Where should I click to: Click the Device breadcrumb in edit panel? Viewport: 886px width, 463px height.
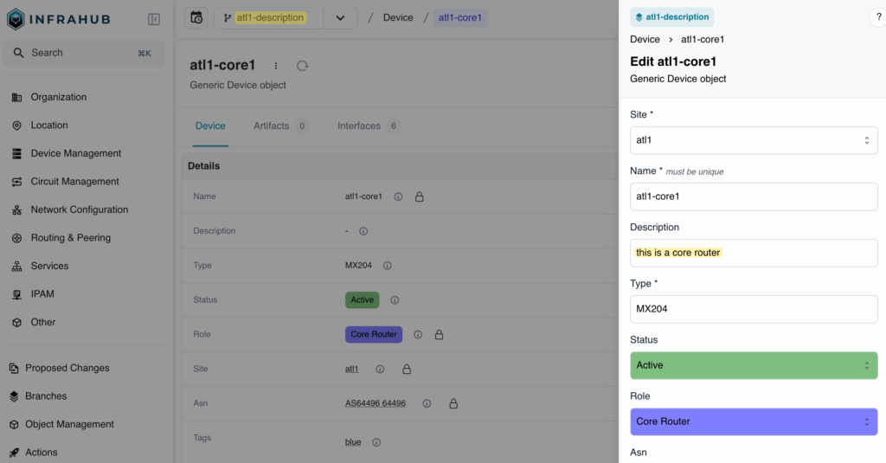pyautogui.click(x=645, y=40)
